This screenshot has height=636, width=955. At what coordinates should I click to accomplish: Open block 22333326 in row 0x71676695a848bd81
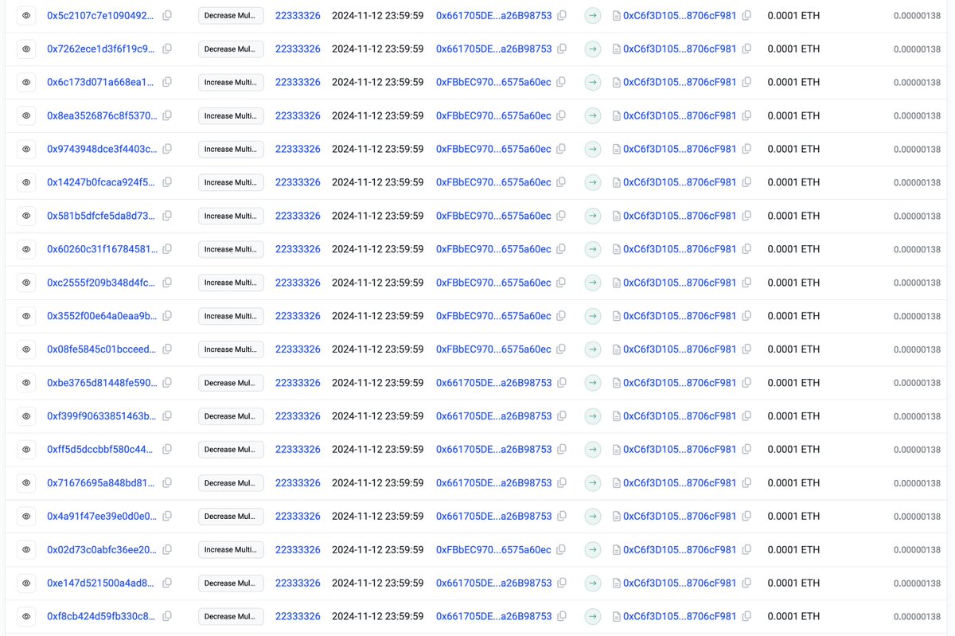point(298,483)
